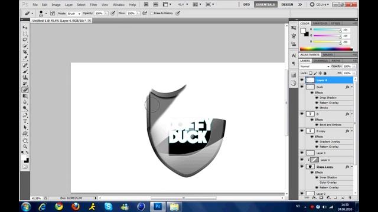The height and width of the screenshot is (212, 378).
Task: Toggle Drop Shadow effect visibility
Action: tap(317, 98)
